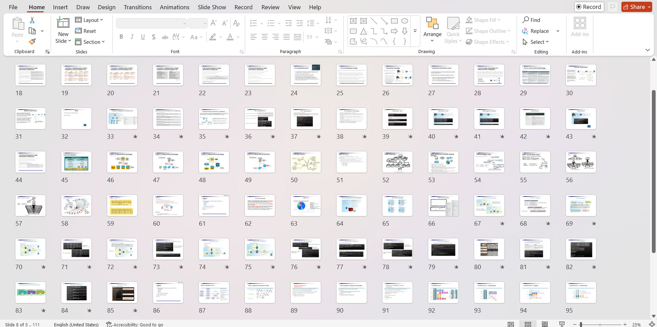The height and width of the screenshot is (327, 657).
Task: Open the Select dropdown in Editing
Action: (536, 42)
